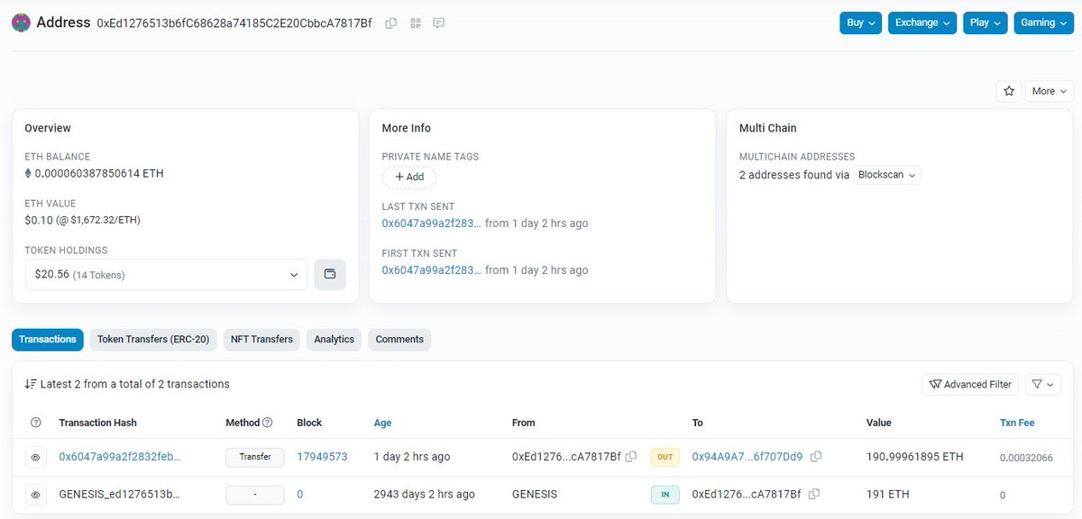Open the NFT Transfers tab

261,340
